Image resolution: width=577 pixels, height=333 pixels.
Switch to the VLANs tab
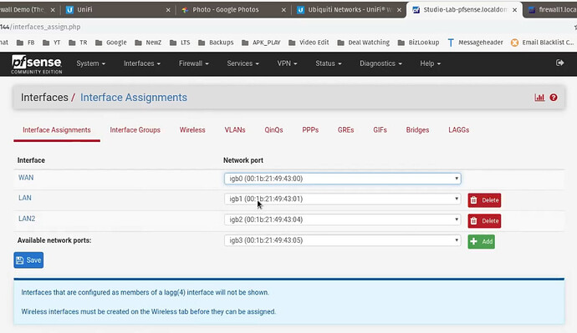pos(235,130)
